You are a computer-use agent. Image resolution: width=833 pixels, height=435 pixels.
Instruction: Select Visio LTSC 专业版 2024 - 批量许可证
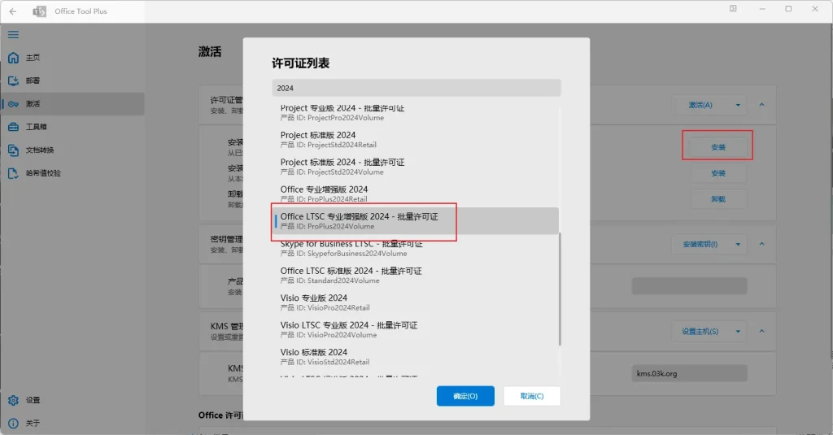416,329
